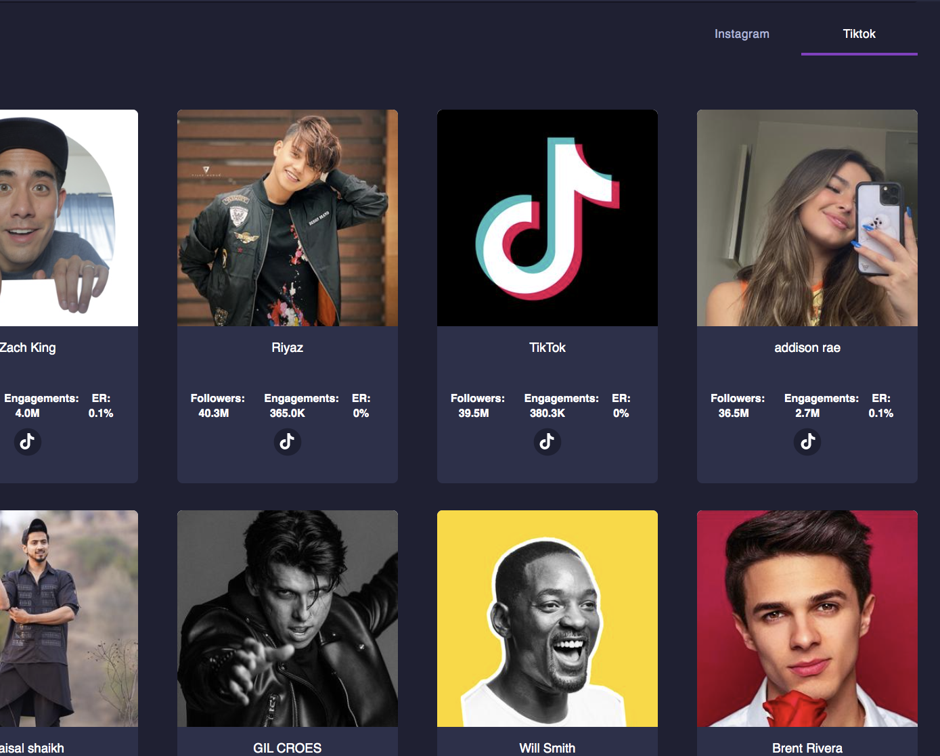Click the TikTok logo thumbnail
The width and height of the screenshot is (940, 756).
[x=547, y=218]
